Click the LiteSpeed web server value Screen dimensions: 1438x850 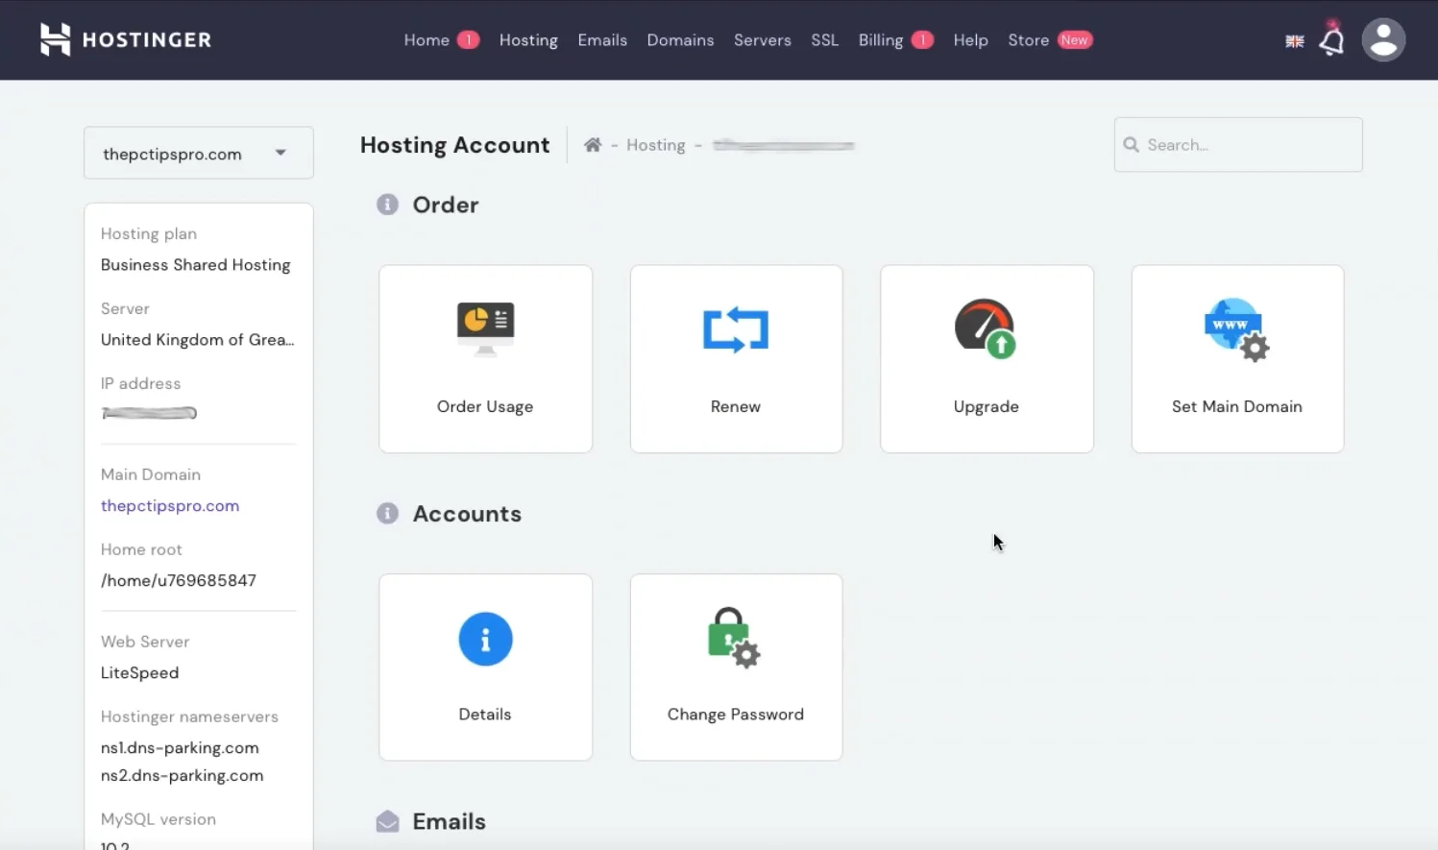click(140, 672)
